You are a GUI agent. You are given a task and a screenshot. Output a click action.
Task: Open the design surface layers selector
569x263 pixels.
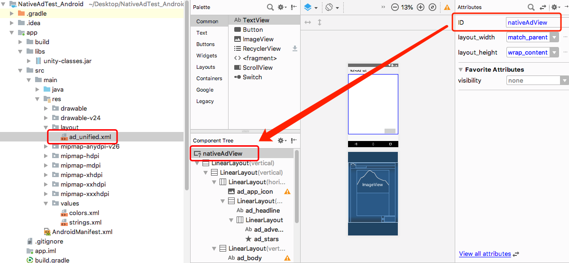(x=310, y=8)
